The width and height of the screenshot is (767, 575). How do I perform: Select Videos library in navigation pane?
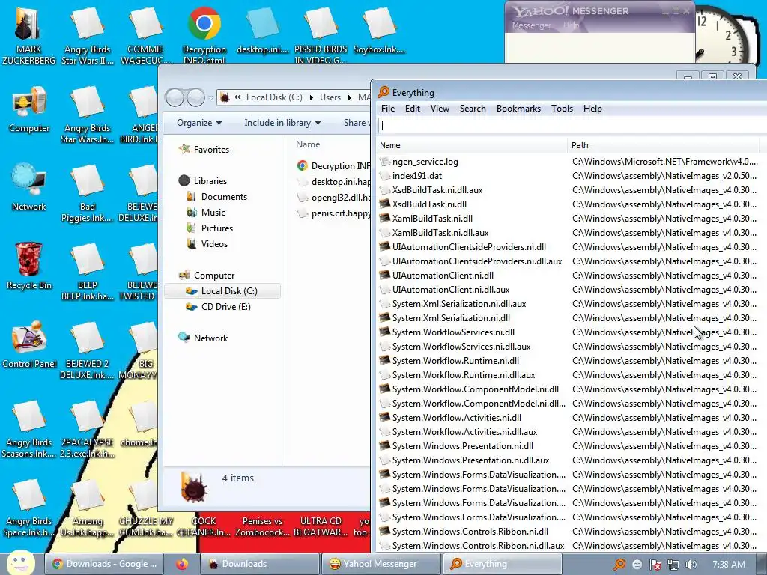click(214, 243)
